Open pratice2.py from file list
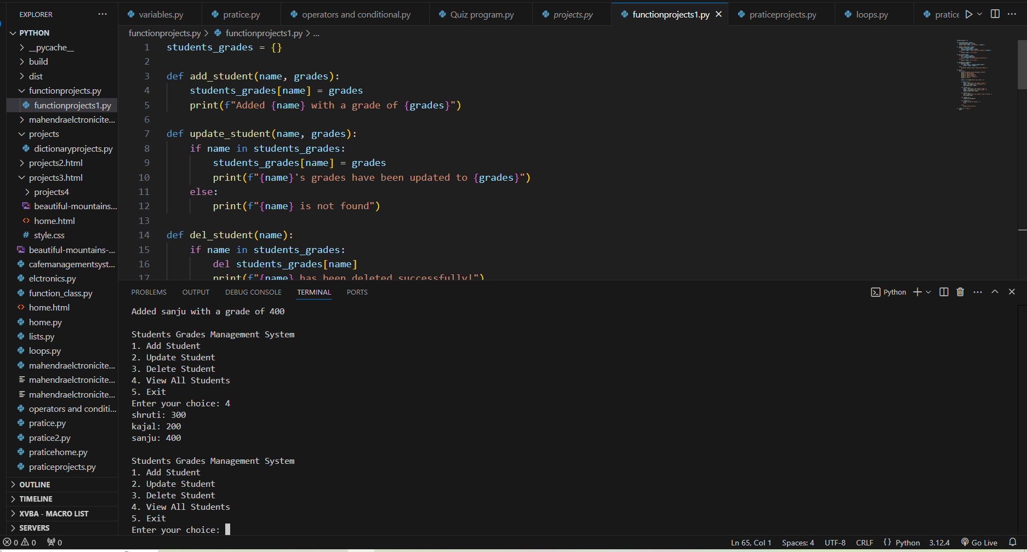1027x552 pixels. tap(62, 438)
